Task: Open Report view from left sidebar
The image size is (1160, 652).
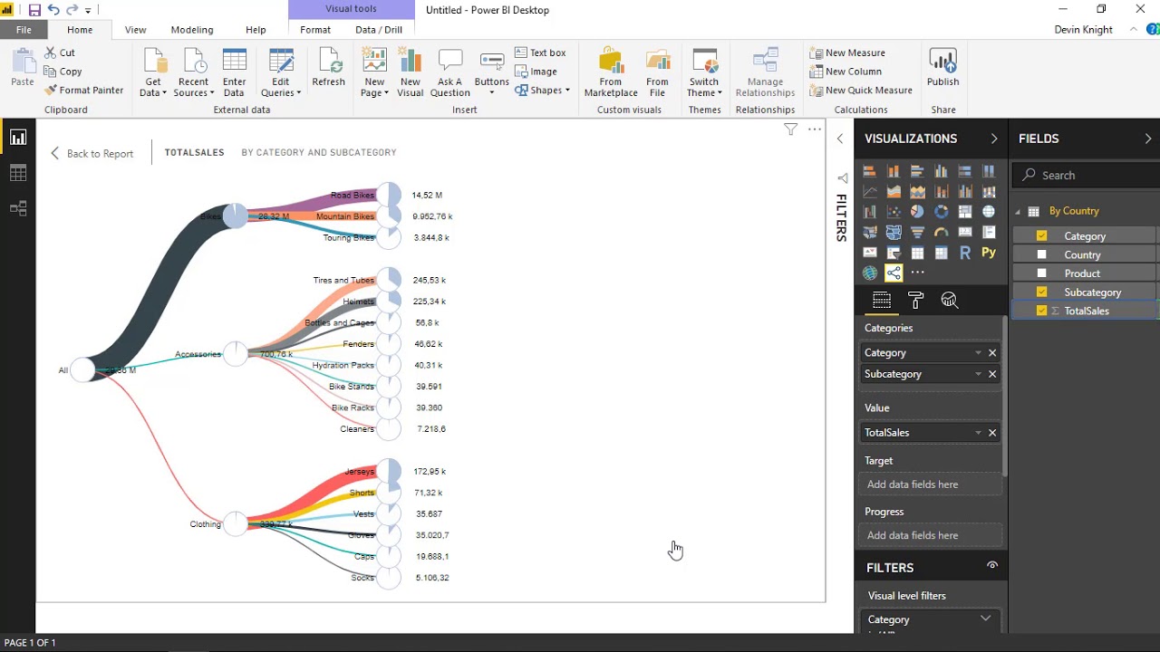Action: tap(18, 138)
